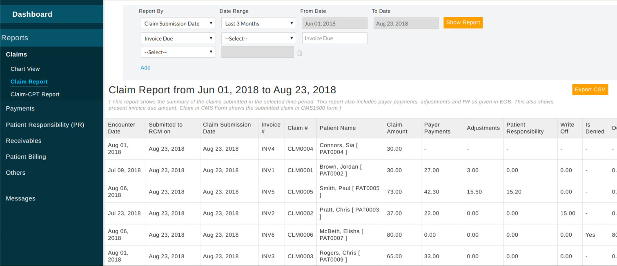
Task: Open the Report By dropdown
Action: (178, 24)
